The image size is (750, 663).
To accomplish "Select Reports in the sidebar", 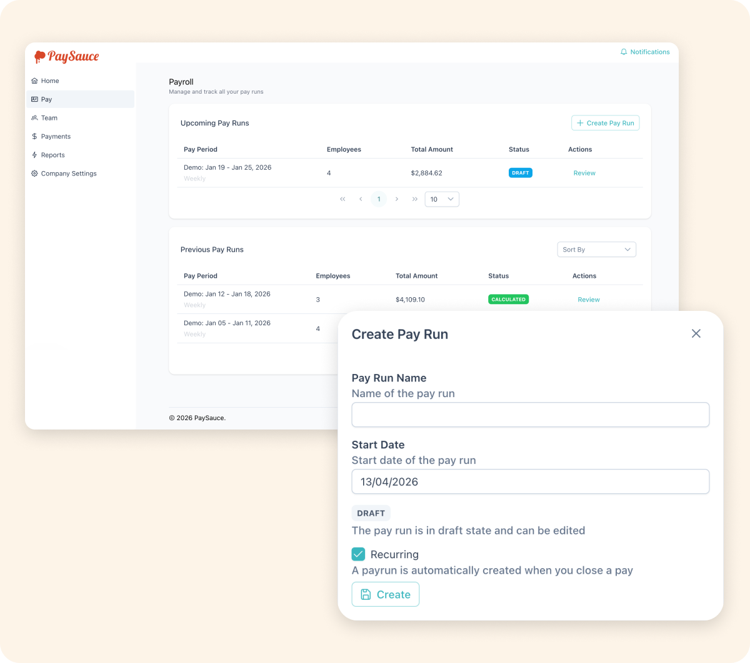I will point(53,155).
